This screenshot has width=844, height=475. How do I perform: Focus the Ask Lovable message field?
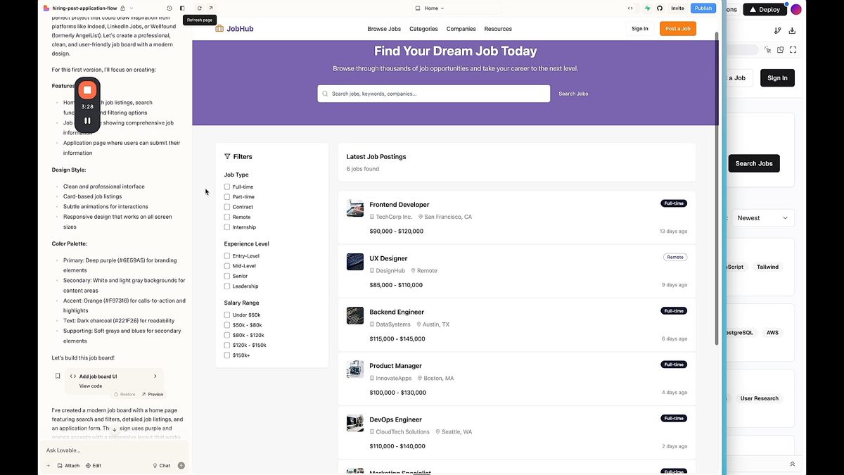coord(114,450)
